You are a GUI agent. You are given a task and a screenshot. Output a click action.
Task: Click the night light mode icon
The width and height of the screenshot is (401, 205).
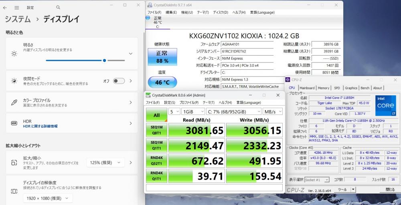(x=14, y=81)
